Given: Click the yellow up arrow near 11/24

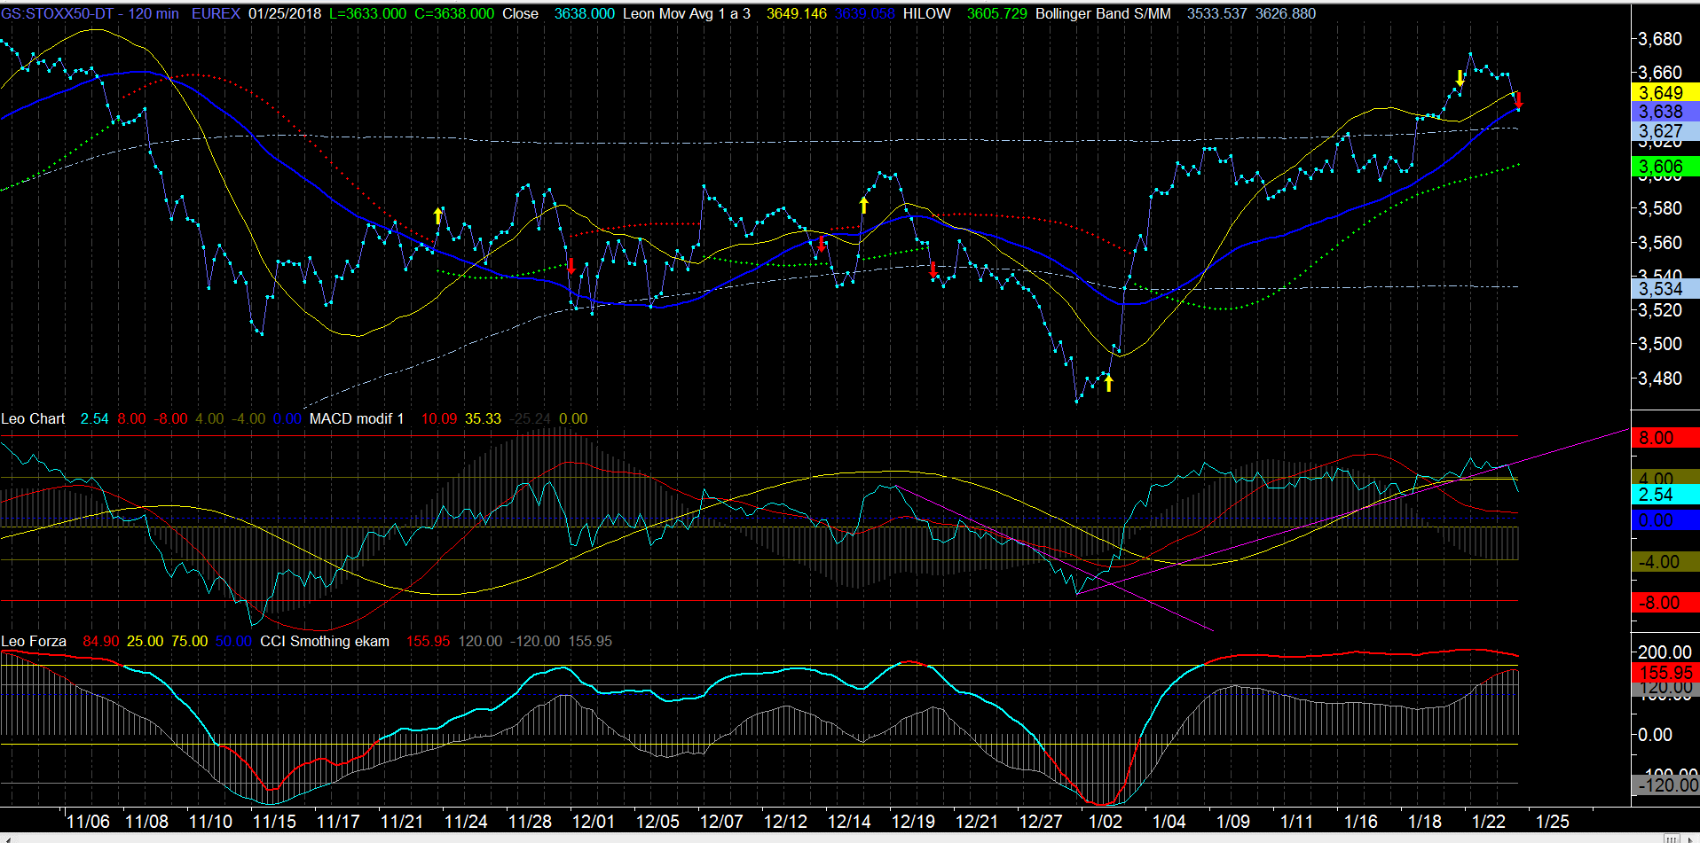Looking at the screenshot, I should pyautogui.click(x=437, y=215).
